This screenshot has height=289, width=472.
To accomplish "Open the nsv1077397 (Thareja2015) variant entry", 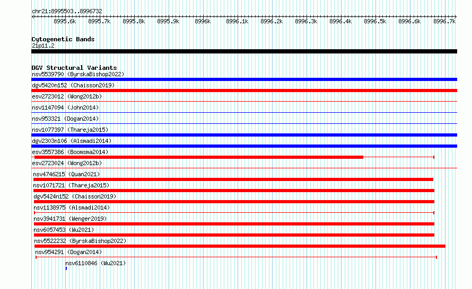I will point(70,130).
